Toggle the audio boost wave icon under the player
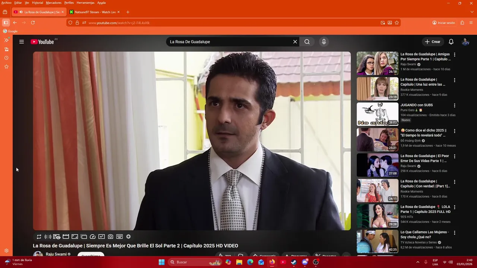Image resolution: width=477 pixels, height=268 pixels. [48, 237]
